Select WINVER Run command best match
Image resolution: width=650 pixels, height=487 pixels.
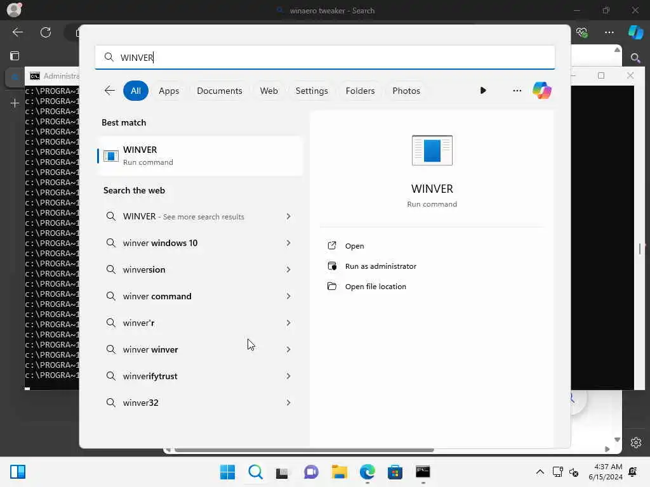tap(200, 156)
